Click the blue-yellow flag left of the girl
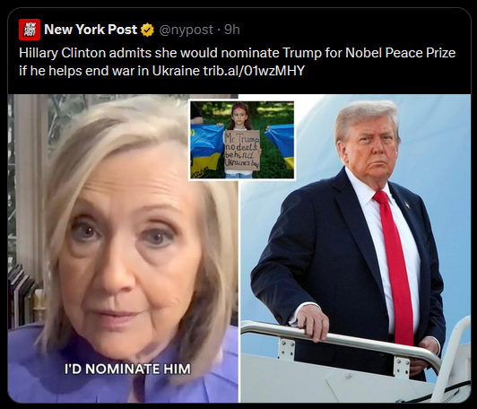This screenshot has height=409, width=477. click(x=207, y=151)
